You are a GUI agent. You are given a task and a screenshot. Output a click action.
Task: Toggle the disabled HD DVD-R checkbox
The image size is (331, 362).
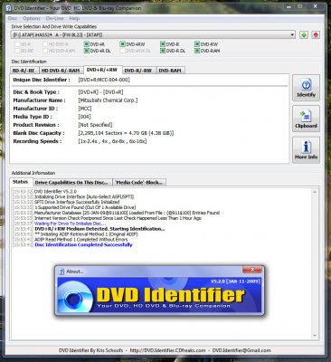(x=45, y=44)
